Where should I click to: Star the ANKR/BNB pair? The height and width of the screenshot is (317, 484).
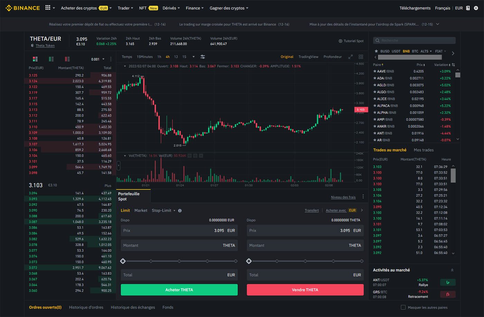pos(375,126)
